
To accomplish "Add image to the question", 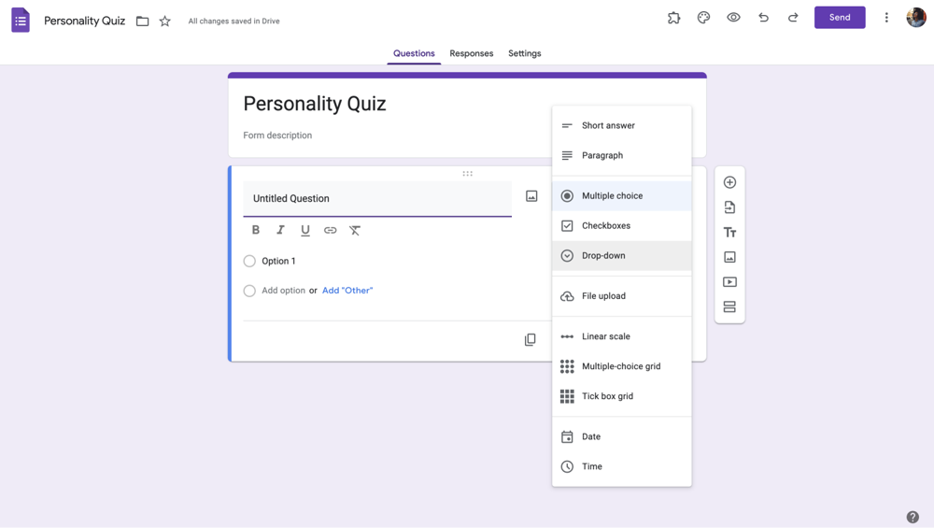I will pyautogui.click(x=531, y=196).
